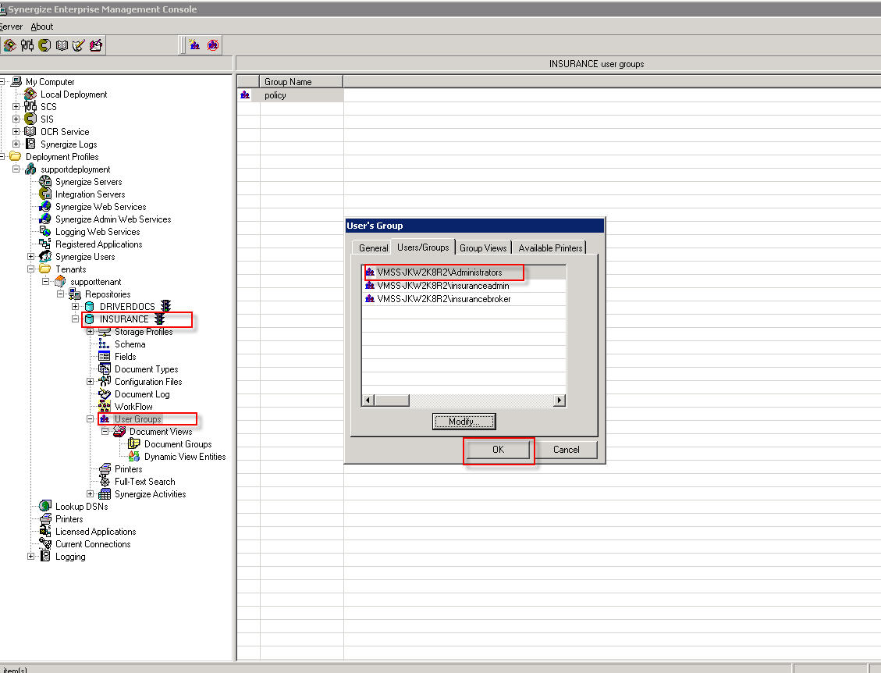Click the Document Types icon
Image resolution: width=881 pixels, height=673 pixels.
104,369
